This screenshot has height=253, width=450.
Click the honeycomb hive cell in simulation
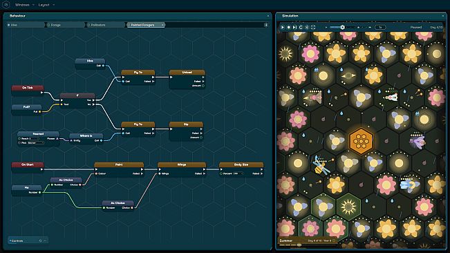coord(361,141)
